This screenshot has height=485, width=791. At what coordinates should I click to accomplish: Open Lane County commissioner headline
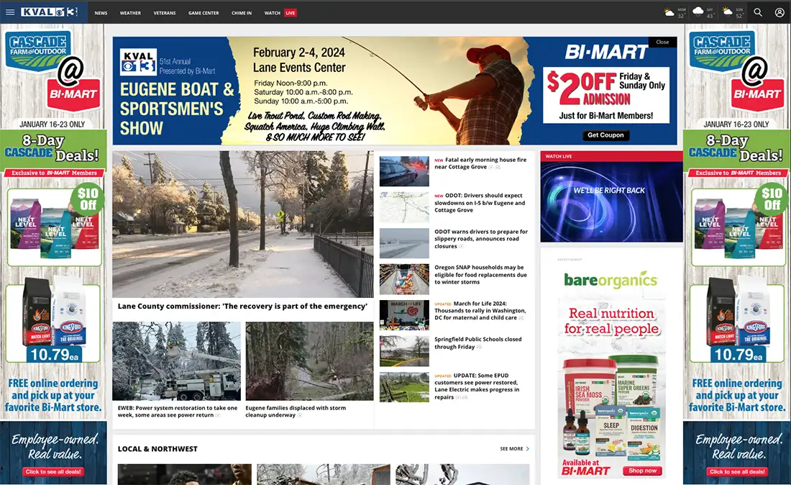click(242, 307)
